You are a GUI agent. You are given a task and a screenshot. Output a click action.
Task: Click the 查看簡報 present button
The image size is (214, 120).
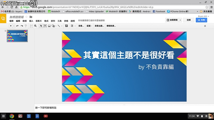coord(172,20)
